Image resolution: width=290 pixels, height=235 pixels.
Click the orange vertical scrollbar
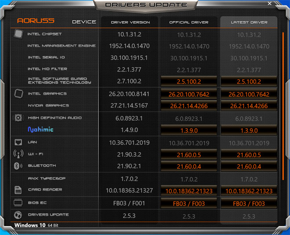point(283,106)
